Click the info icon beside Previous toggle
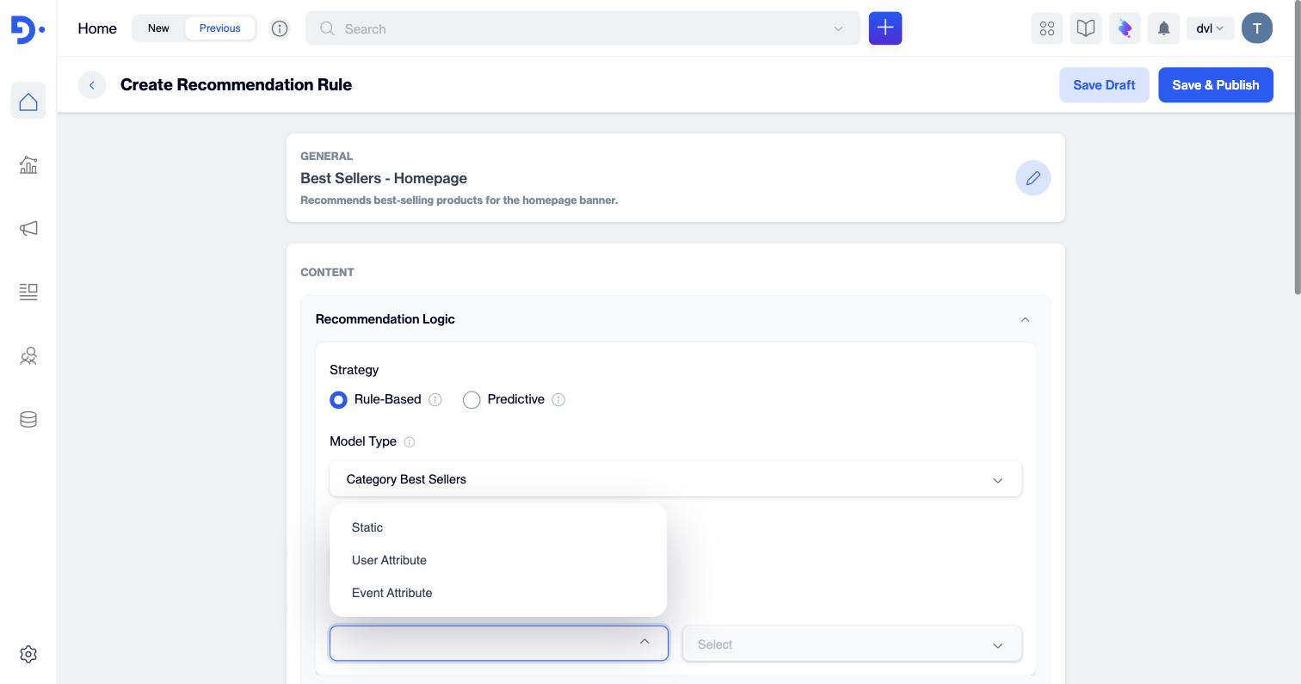The width and height of the screenshot is (1301, 684). 280,28
